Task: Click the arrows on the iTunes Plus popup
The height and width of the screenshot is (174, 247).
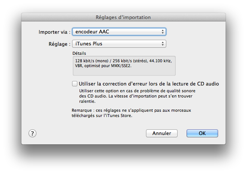Action: [163, 44]
